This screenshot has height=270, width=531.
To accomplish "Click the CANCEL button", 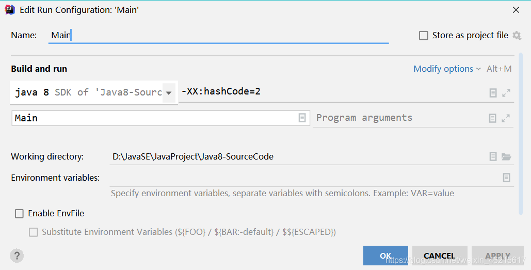I will (439, 256).
